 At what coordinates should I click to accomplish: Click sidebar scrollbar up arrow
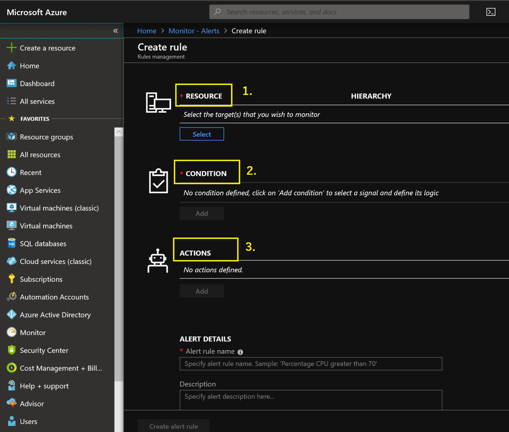[x=119, y=132]
